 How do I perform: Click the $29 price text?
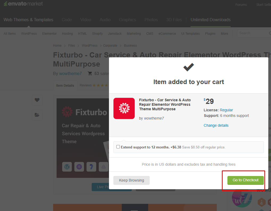209,101
